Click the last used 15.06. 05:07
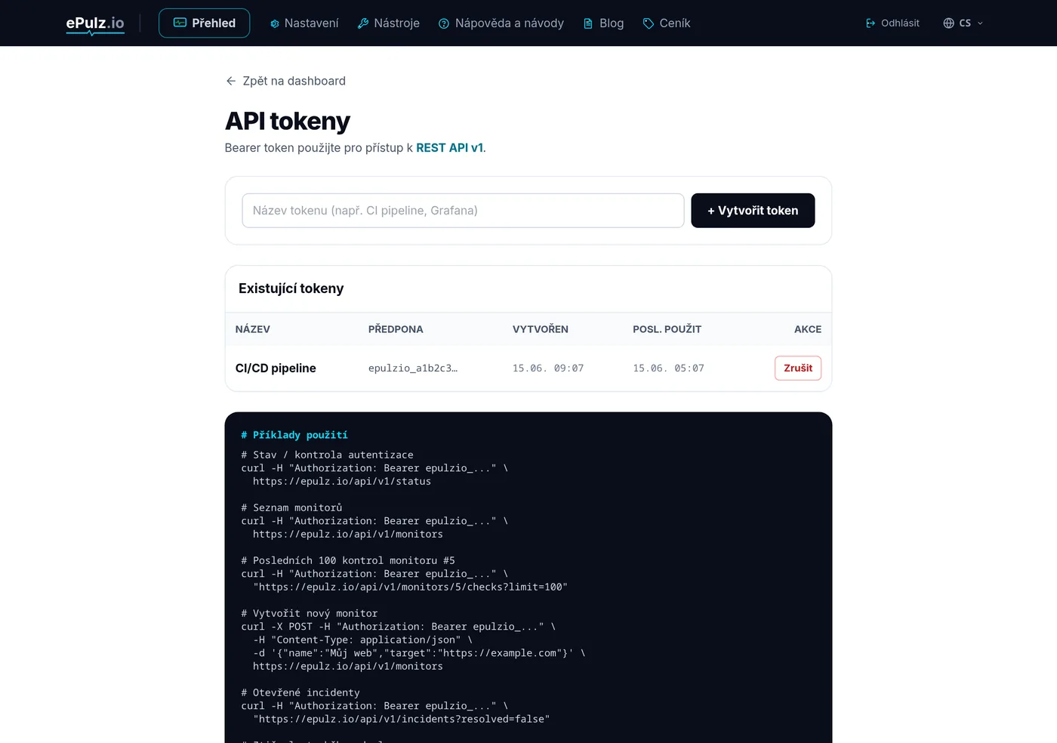Viewport: 1057px width, 743px height. coord(668,368)
